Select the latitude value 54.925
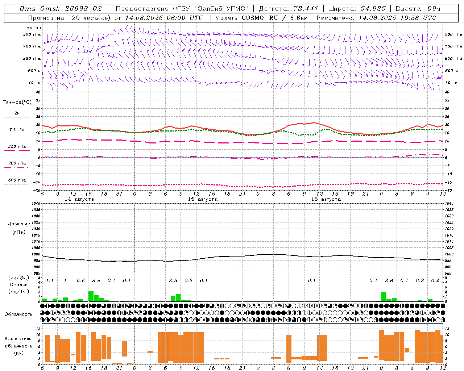The height and width of the screenshot is (371, 464). click(373, 8)
